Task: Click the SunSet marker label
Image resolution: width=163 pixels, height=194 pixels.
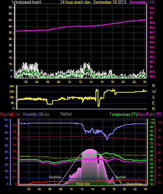Action: tap(121, 177)
